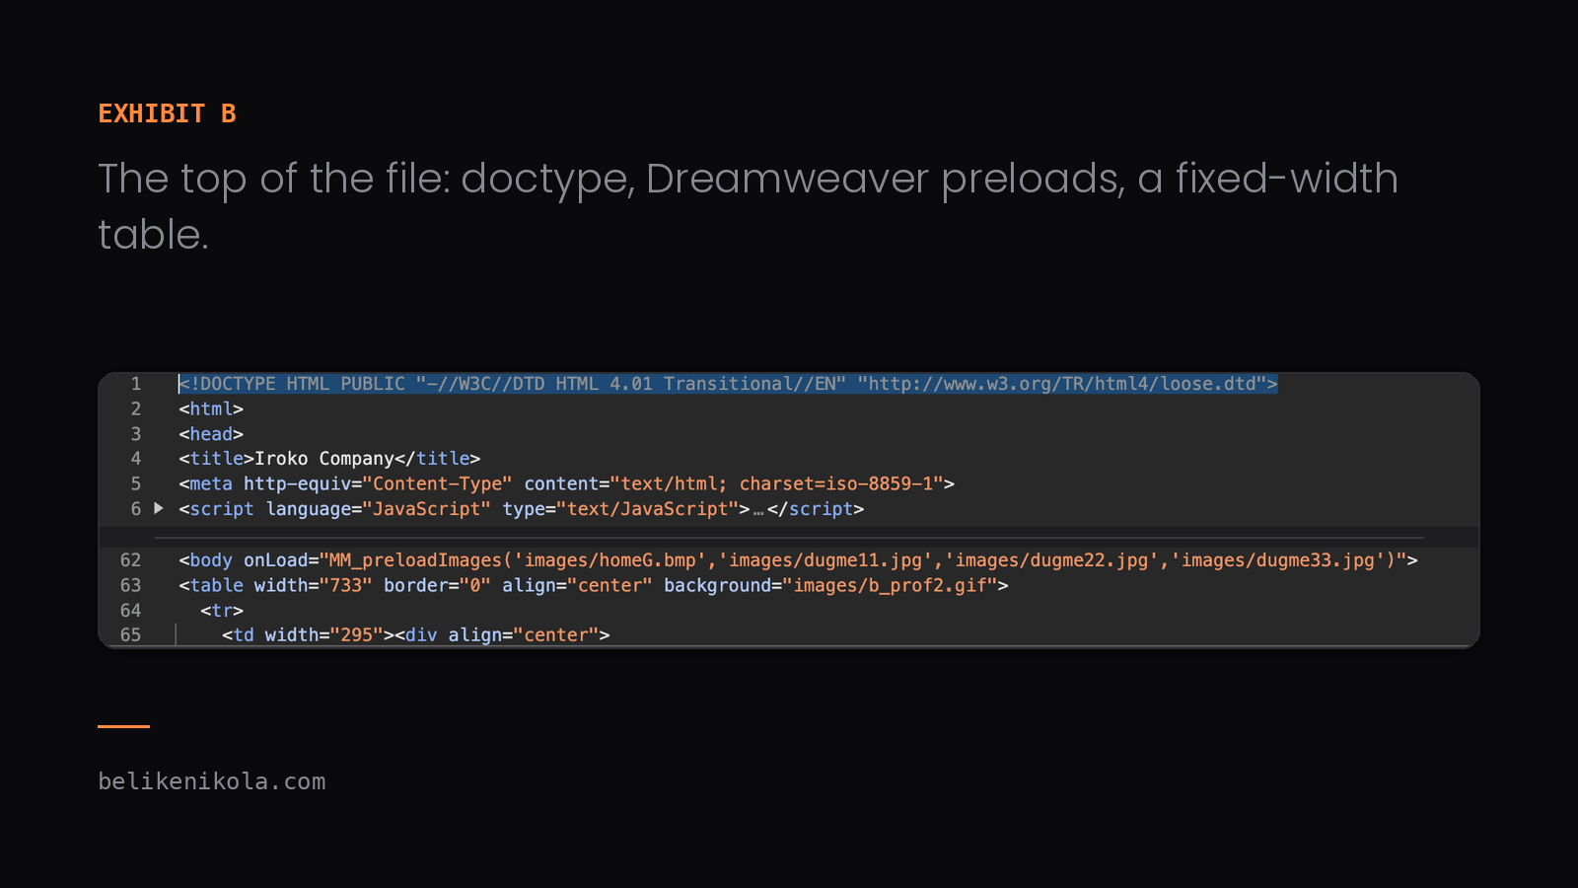Click 'images/dugme33.jpg' in preload call

tap(1278, 560)
